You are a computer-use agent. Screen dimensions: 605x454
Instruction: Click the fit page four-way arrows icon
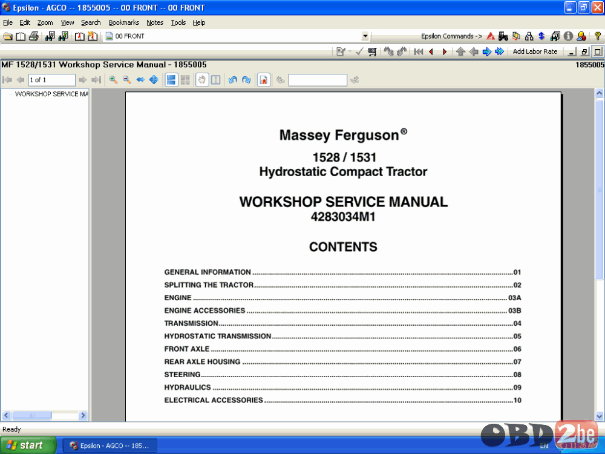click(x=154, y=80)
